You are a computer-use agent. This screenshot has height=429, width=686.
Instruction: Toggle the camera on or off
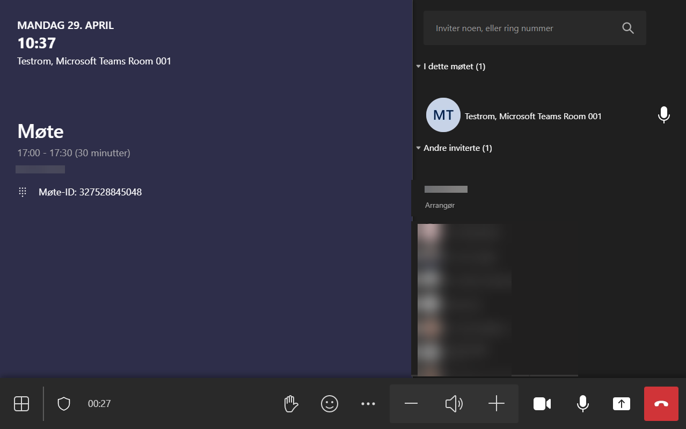(x=542, y=404)
